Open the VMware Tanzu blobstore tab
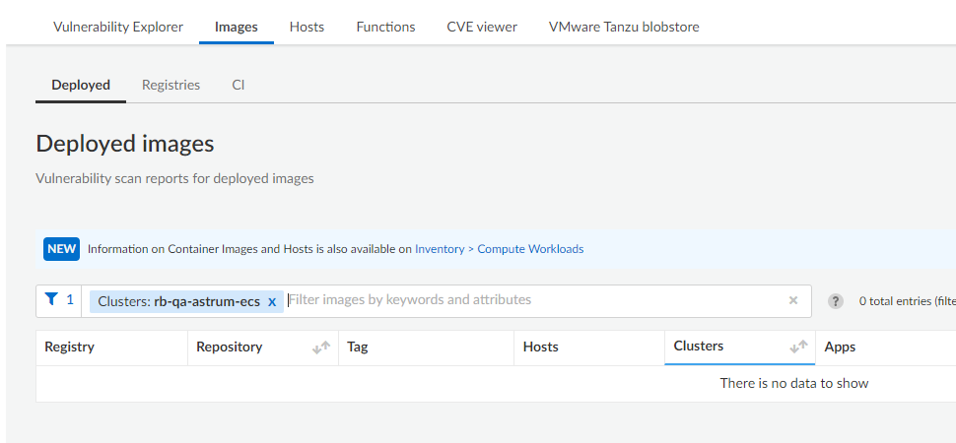Screen dimensions: 956x443 [624, 27]
